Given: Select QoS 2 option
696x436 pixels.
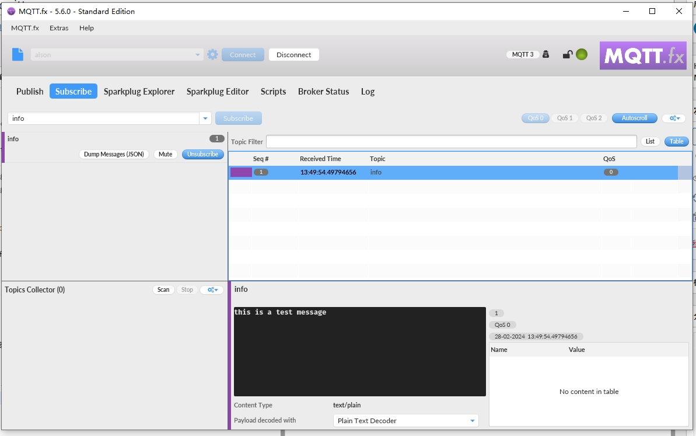Looking at the screenshot, I should [594, 118].
